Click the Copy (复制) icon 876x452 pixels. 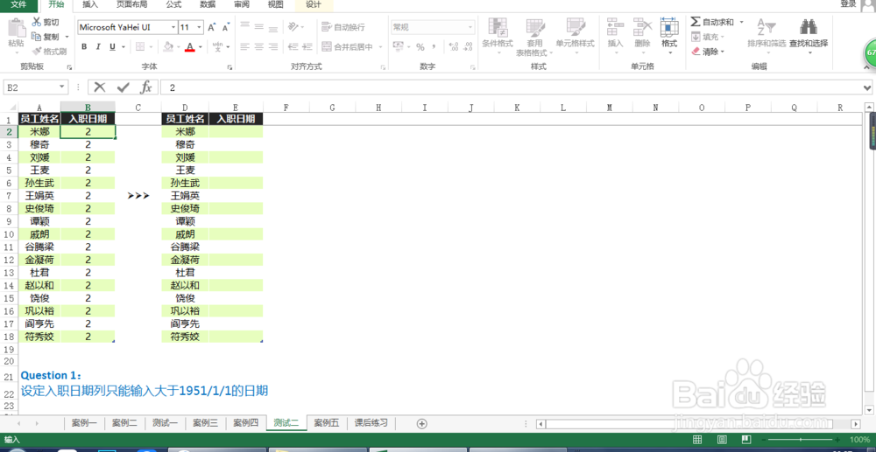pos(37,36)
